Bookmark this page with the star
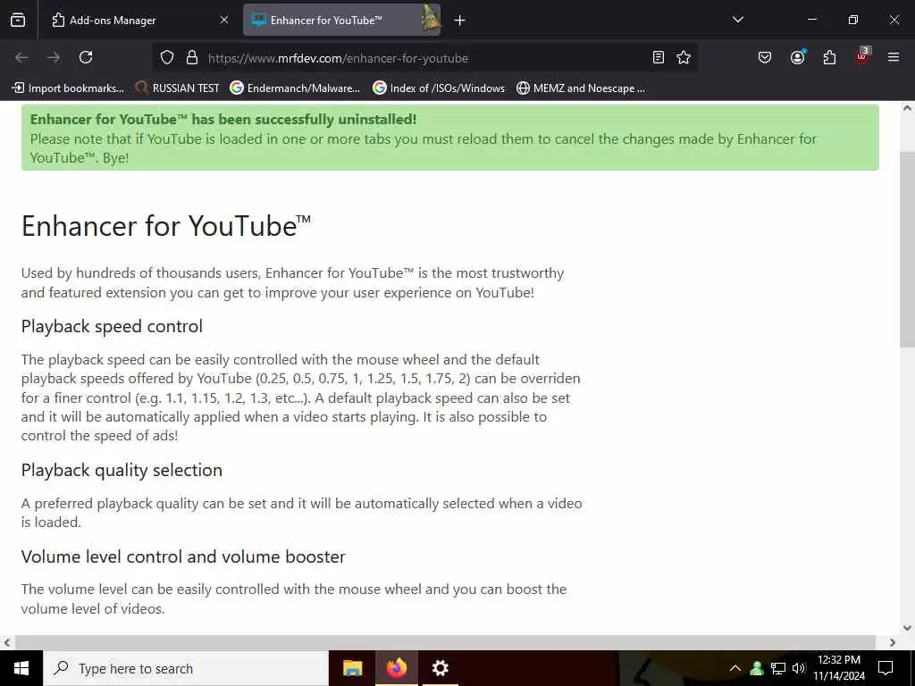 pyautogui.click(x=684, y=57)
